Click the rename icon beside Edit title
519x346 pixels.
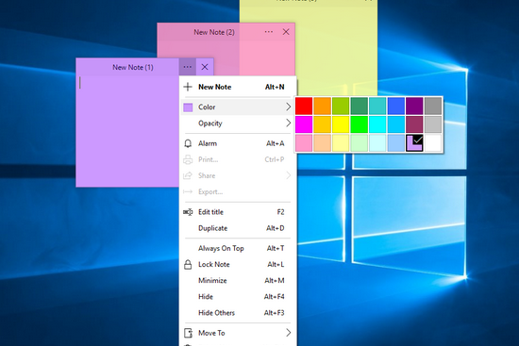point(188,212)
